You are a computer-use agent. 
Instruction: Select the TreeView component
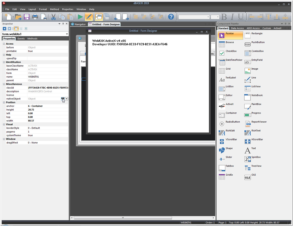(x=253, y=168)
